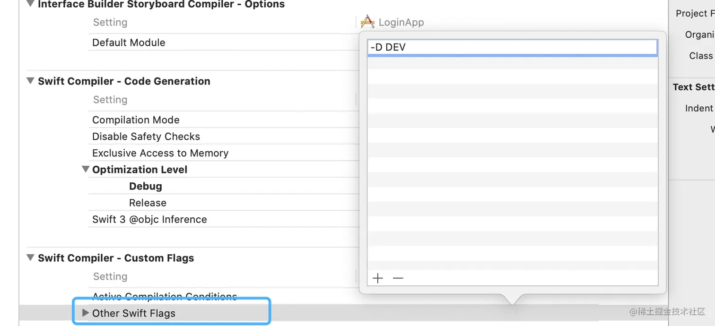Select Exclusive Access to Memory setting
The image size is (715, 326).
pos(160,153)
